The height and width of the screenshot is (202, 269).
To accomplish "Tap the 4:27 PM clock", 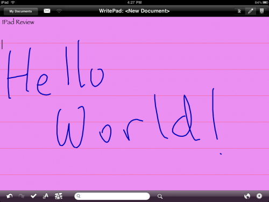I will (134, 3).
